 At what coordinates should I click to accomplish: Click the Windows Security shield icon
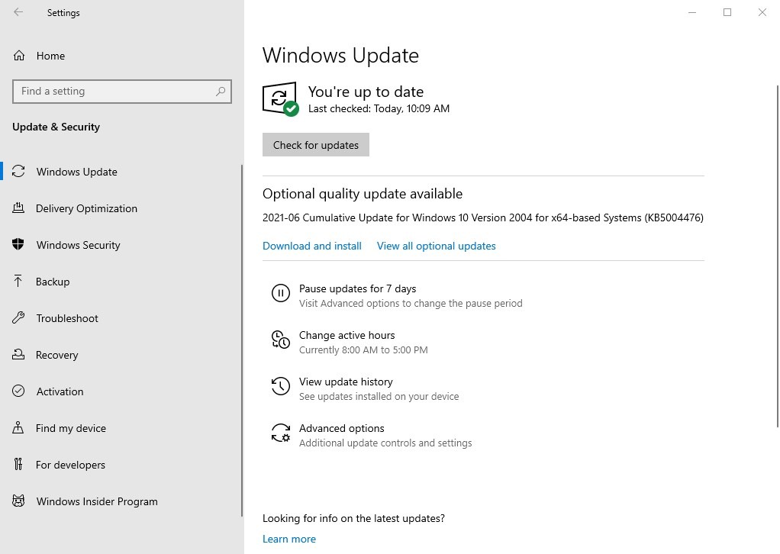pos(18,245)
